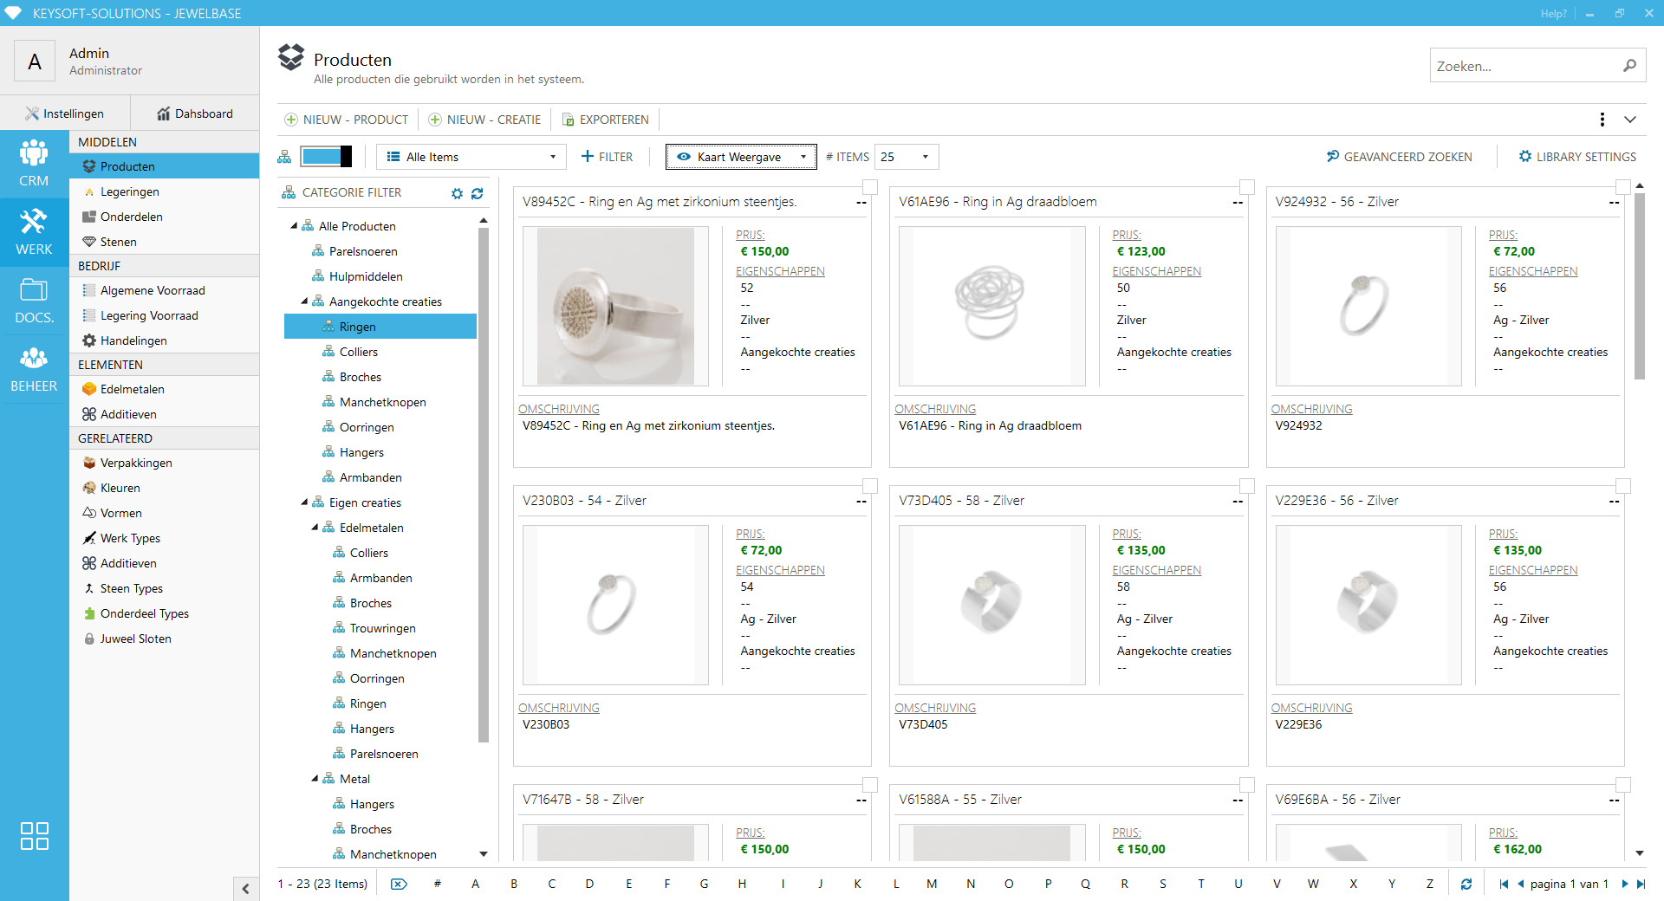
Task: Filter products by letter R
Action: click(x=1124, y=884)
